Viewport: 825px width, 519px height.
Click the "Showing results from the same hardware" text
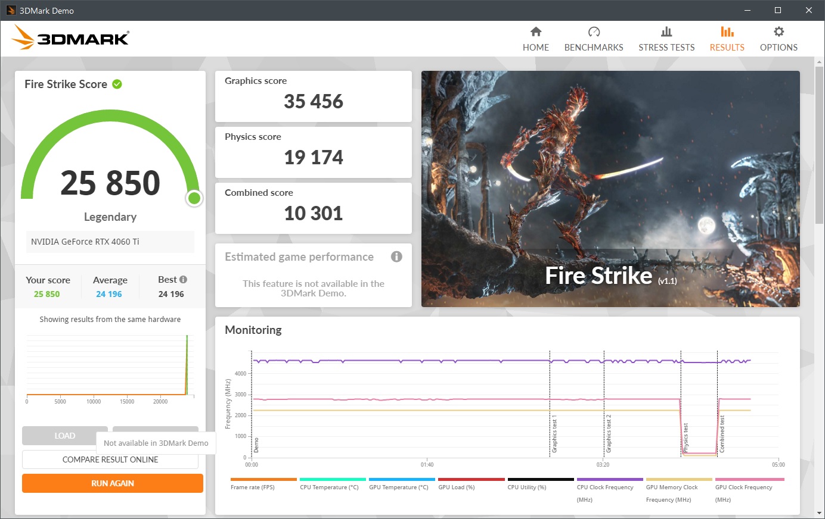point(110,320)
